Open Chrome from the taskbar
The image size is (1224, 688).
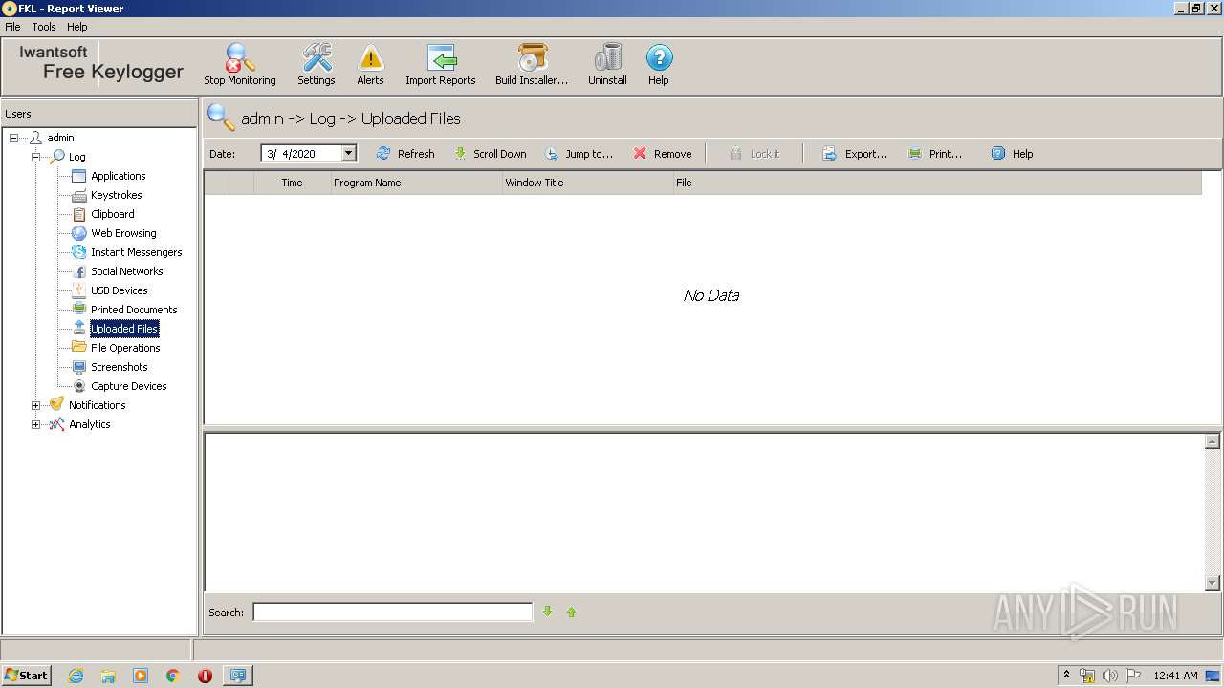173,676
